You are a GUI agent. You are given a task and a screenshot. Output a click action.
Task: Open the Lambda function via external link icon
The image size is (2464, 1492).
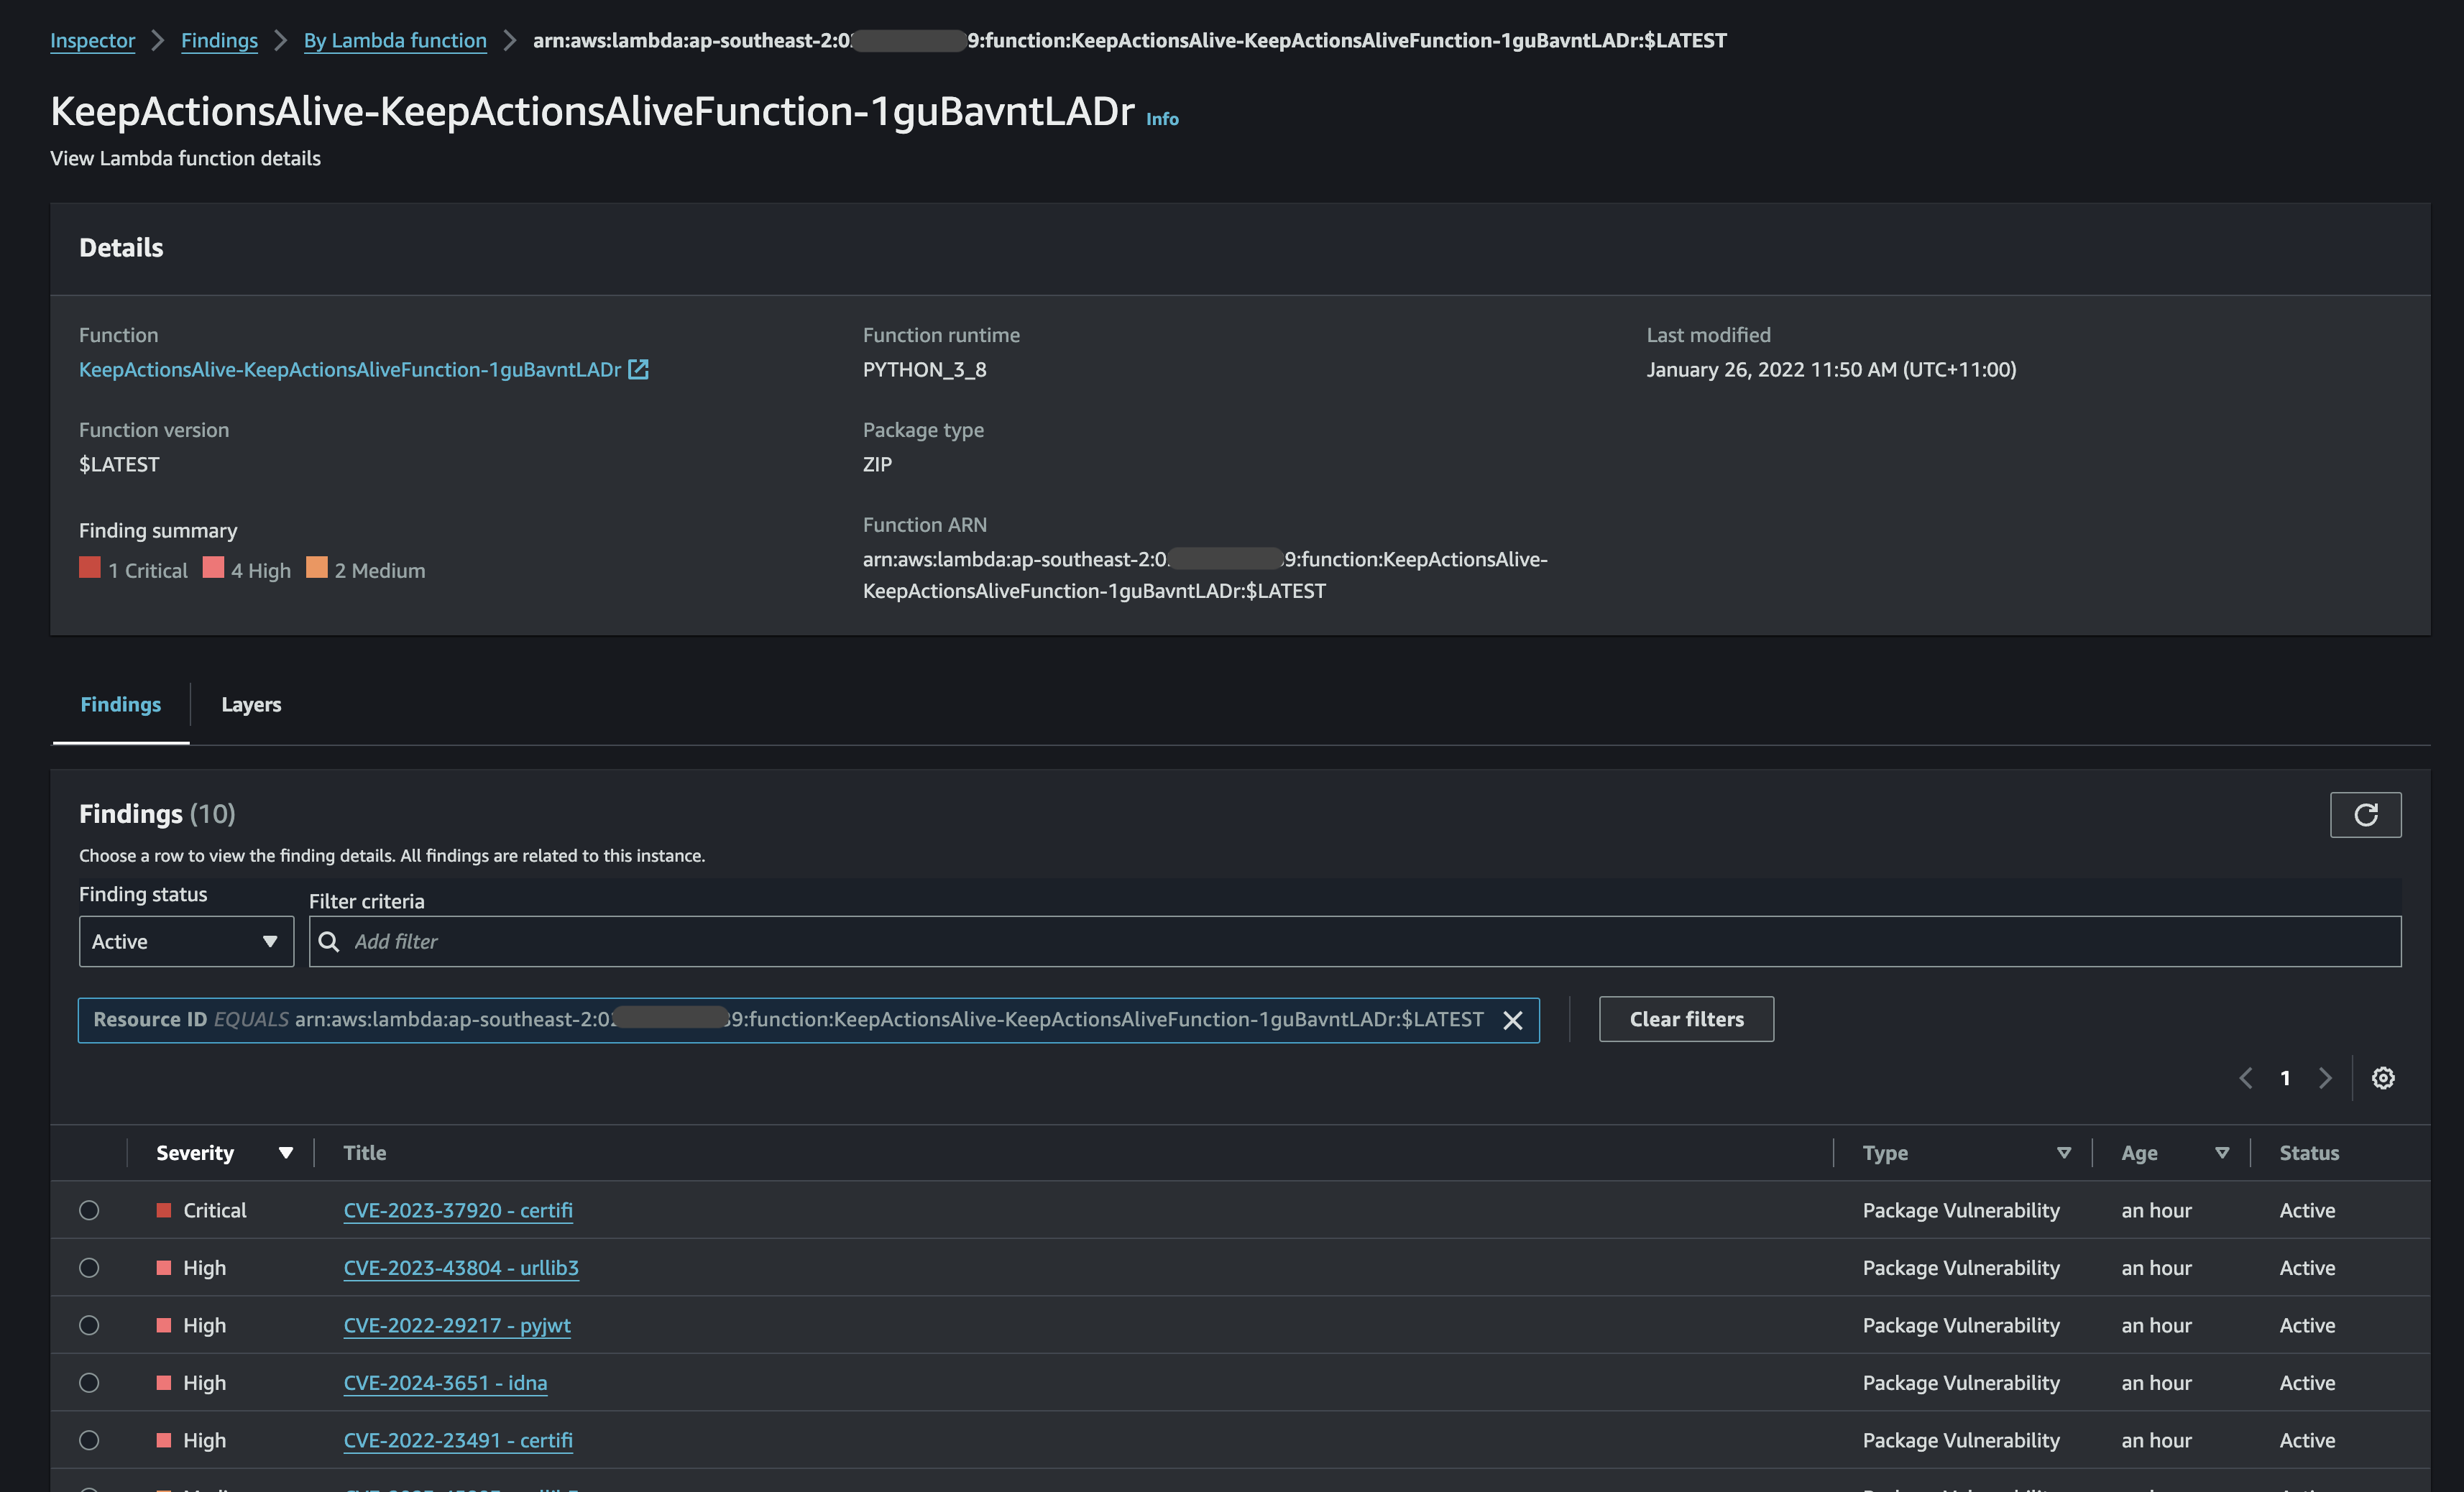point(639,369)
